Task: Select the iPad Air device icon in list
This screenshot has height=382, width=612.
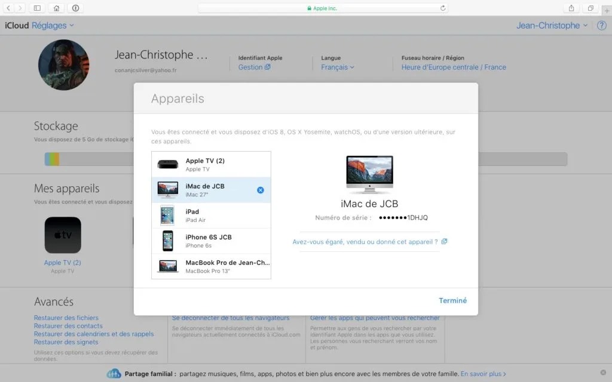Action: click(167, 215)
